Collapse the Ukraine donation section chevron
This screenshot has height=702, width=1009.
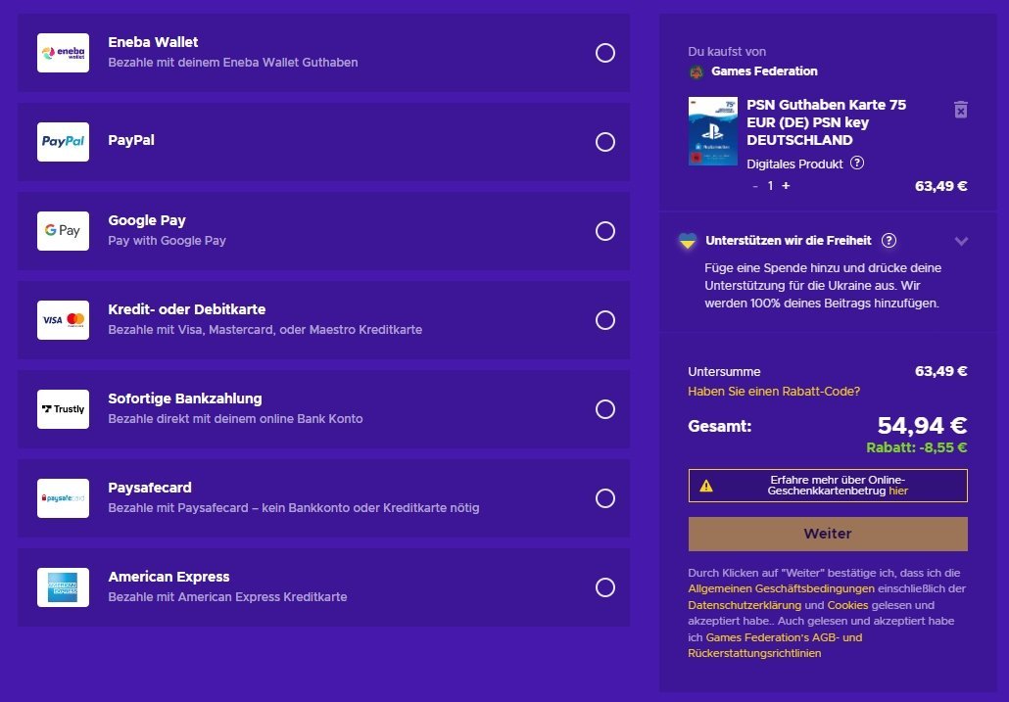[x=961, y=241]
